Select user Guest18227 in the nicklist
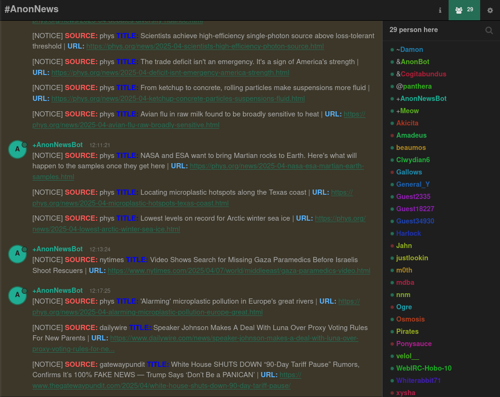Screen dimensions: 500x397 coord(415,209)
